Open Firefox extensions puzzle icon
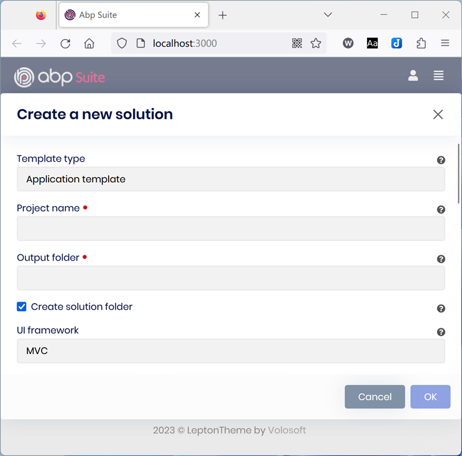Viewport: 462px width, 456px height. coord(421,43)
